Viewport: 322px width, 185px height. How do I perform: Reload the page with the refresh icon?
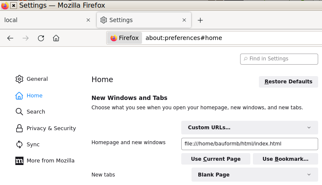(x=41, y=38)
